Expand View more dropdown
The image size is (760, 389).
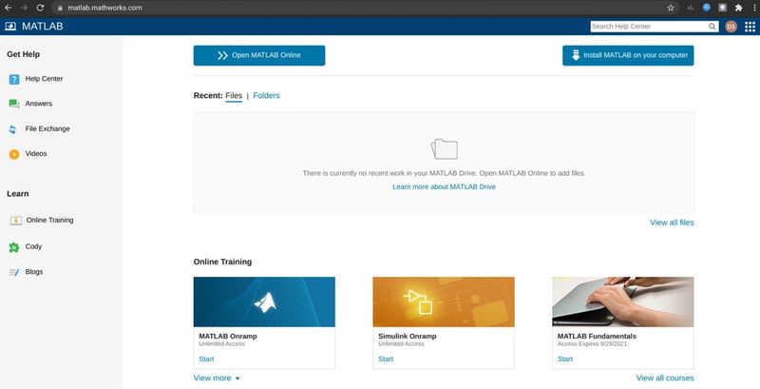tap(217, 378)
